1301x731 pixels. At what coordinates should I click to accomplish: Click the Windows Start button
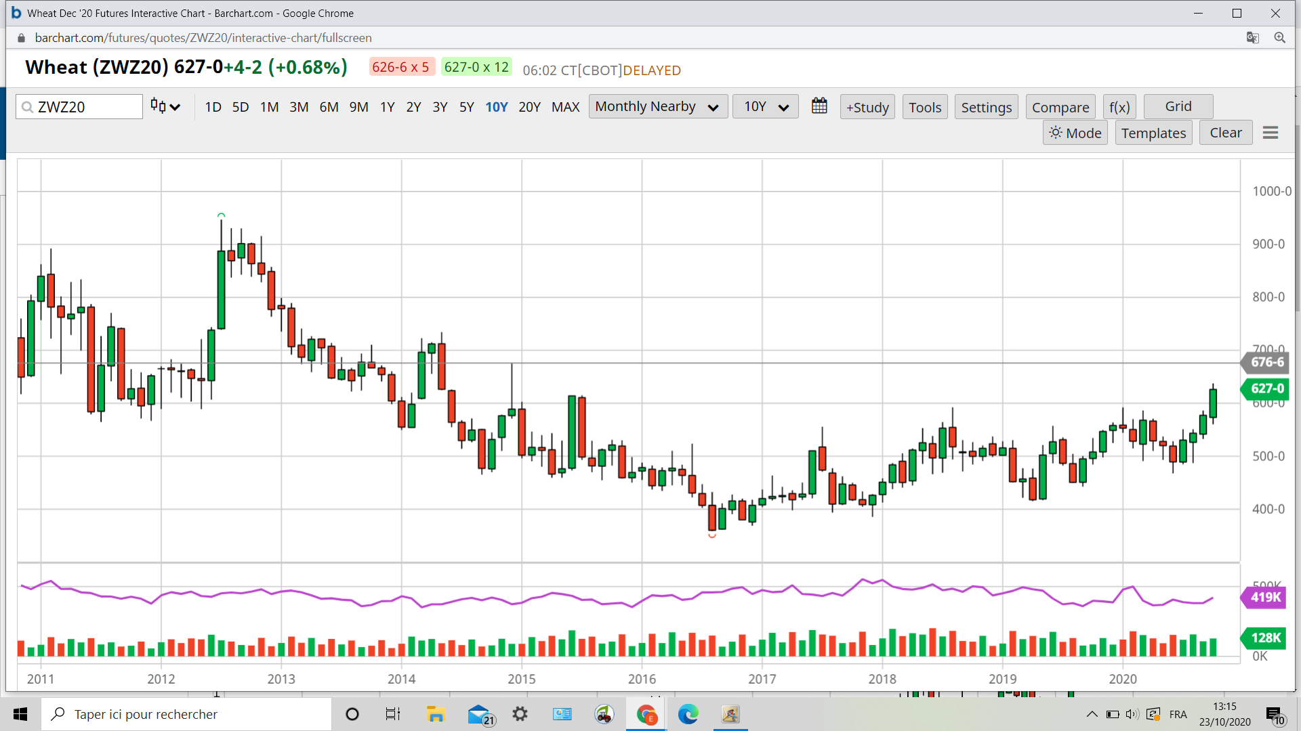(x=20, y=714)
